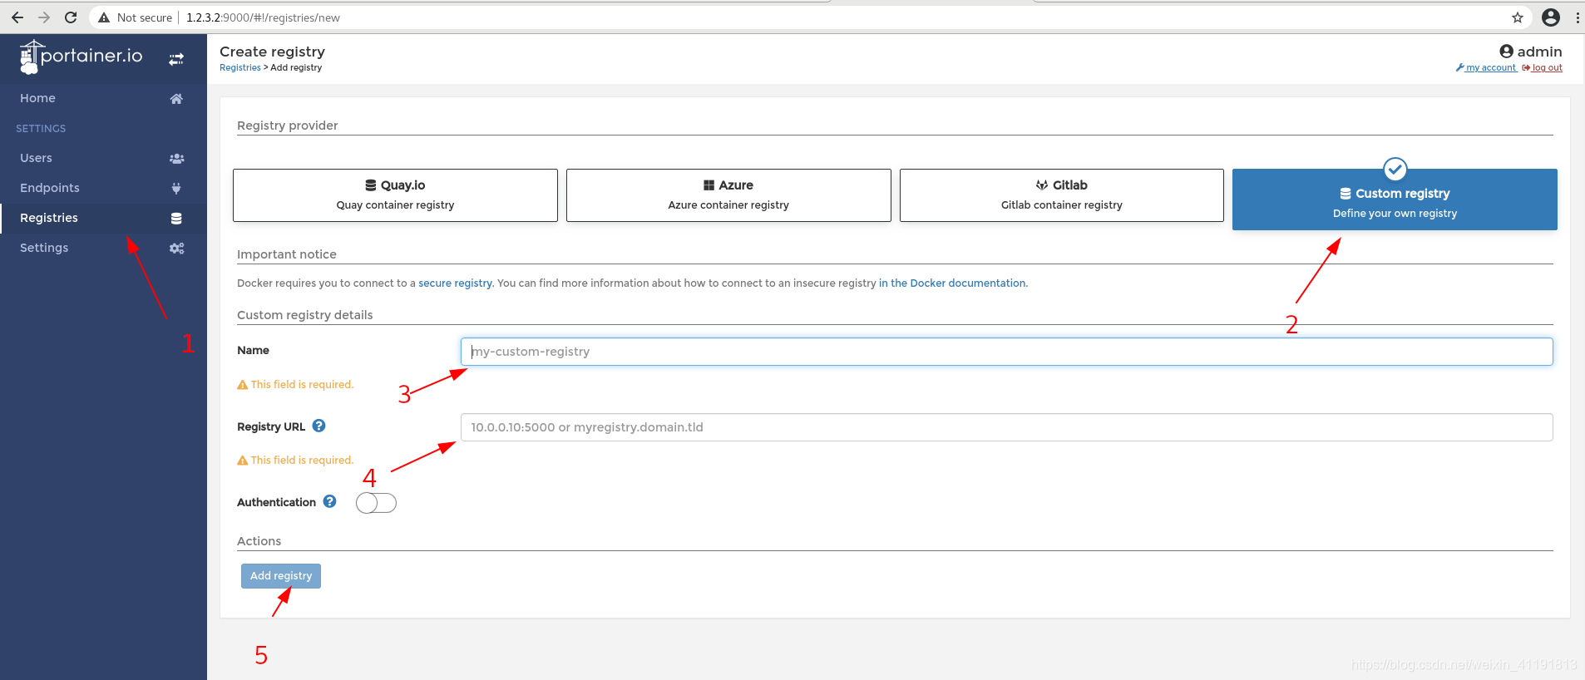
Task: Select the Azure container registry provider
Action: pyautogui.click(x=728, y=195)
